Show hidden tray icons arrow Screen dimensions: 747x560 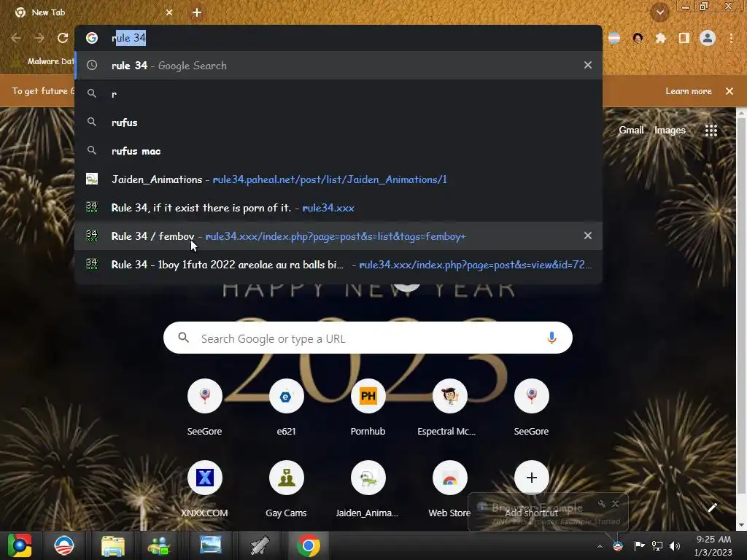point(600,546)
